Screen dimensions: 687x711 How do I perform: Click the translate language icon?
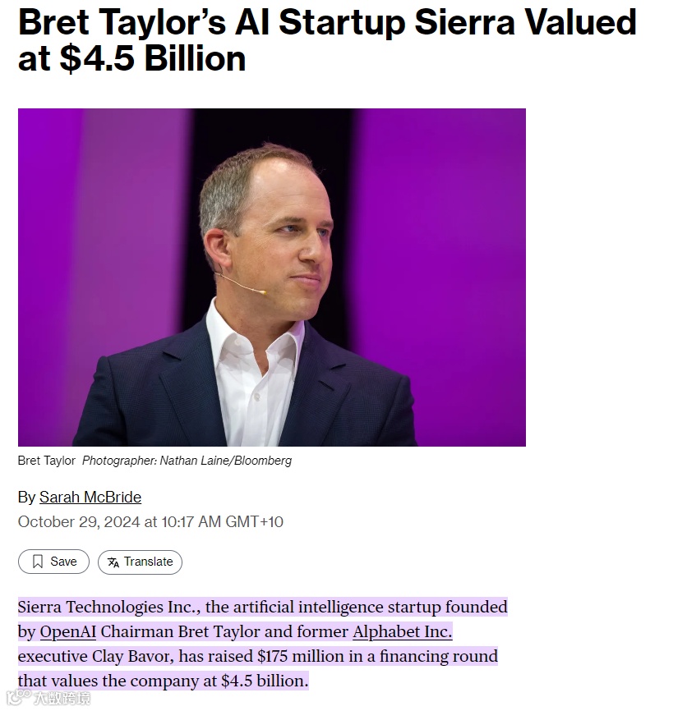coord(113,562)
